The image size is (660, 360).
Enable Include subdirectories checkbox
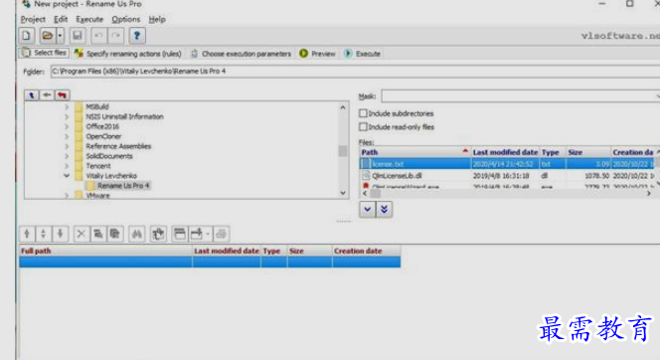click(x=363, y=113)
